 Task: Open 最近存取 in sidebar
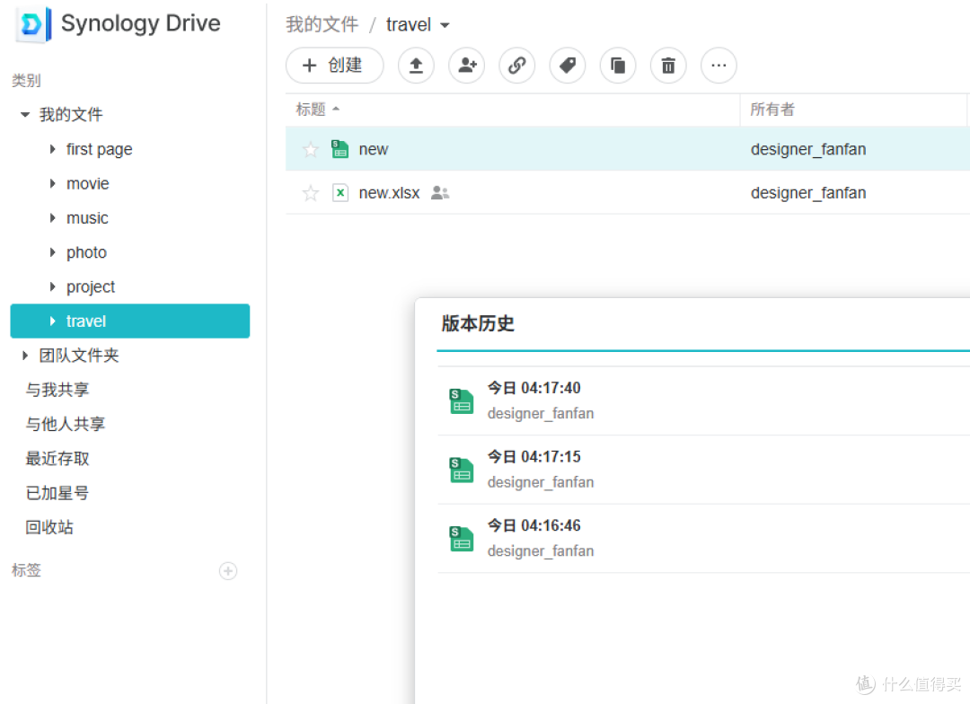(57, 458)
